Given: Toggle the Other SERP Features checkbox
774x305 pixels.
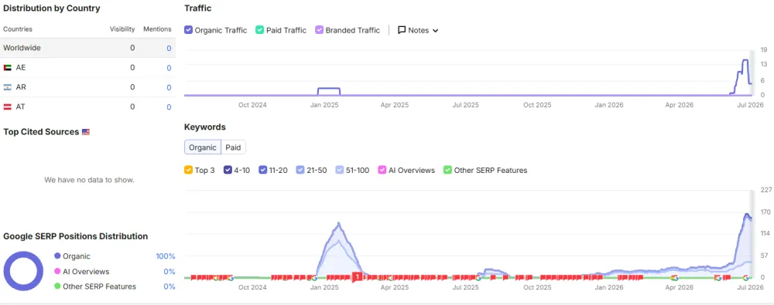Looking at the screenshot, I should pyautogui.click(x=447, y=170).
